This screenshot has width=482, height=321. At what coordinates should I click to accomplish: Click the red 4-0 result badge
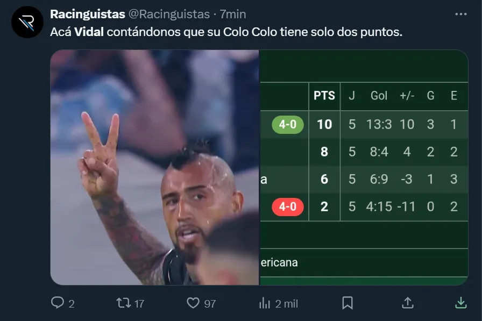(288, 206)
